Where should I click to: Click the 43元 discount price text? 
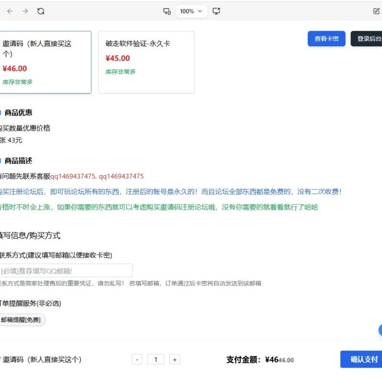(x=15, y=140)
